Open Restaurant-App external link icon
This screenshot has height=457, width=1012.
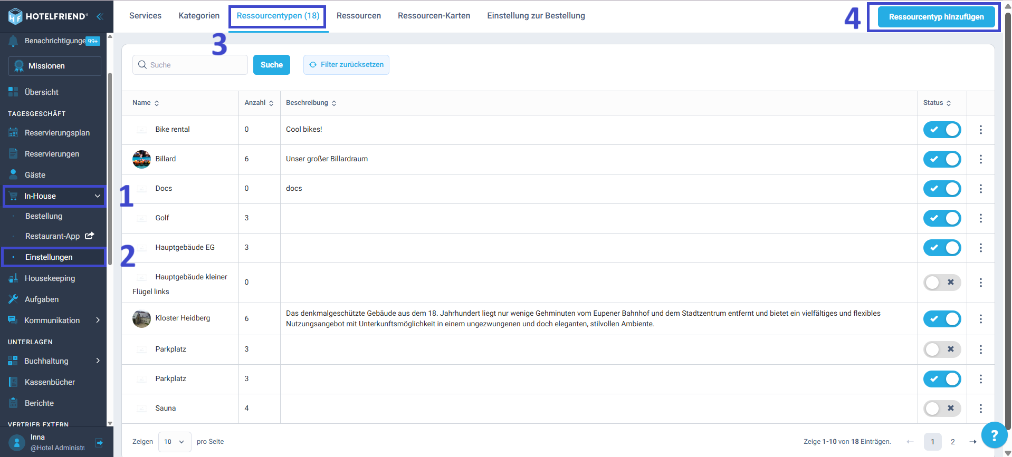point(90,236)
